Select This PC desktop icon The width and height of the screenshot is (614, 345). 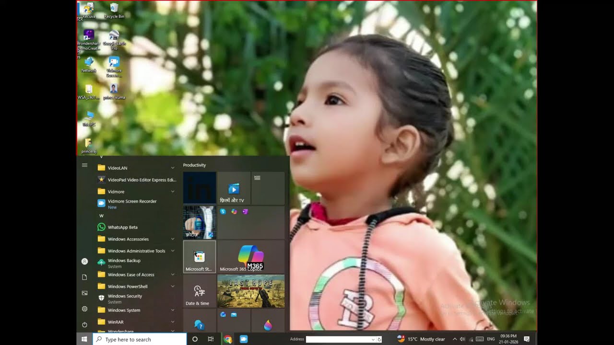coord(89,119)
